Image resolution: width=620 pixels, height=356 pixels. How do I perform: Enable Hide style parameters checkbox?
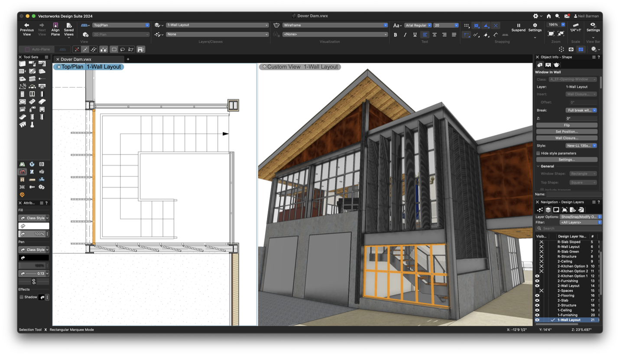pyautogui.click(x=538, y=153)
